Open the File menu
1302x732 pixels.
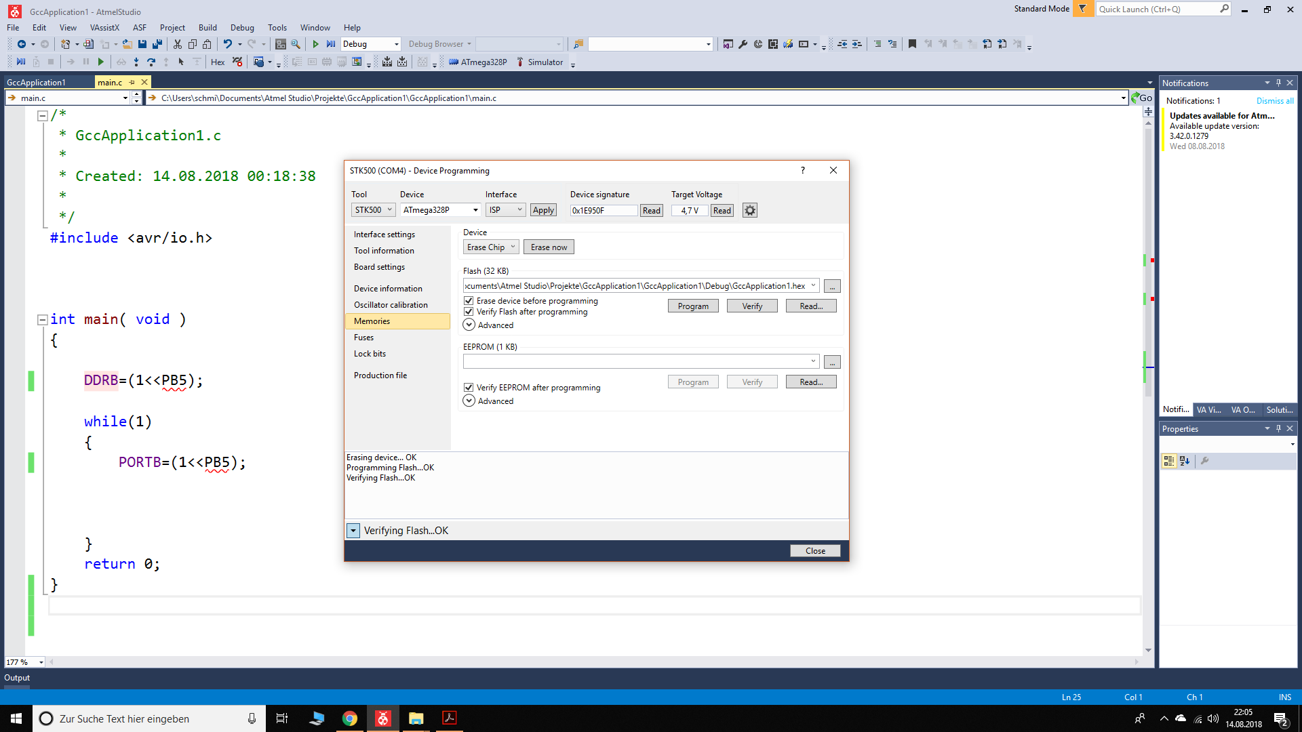pyautogui.click(x=13, y=28)
